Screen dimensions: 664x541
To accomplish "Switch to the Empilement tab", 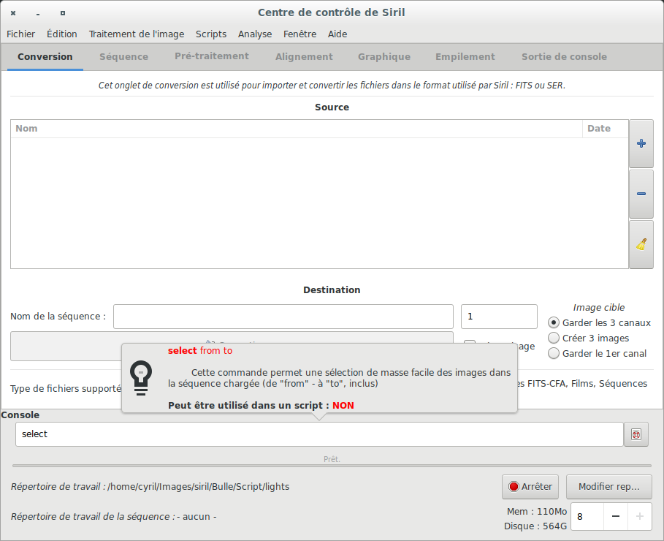I will 465,57.
